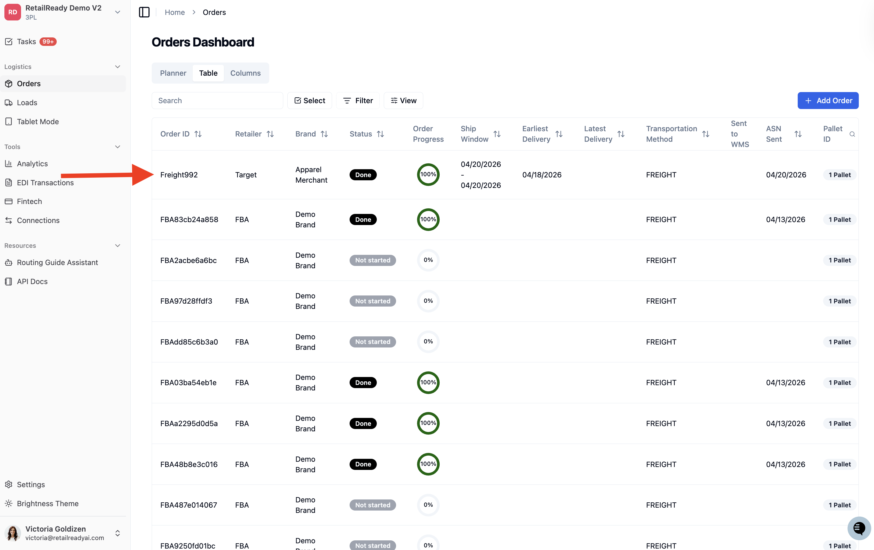Open EDI Transactions in sidebar
This screenshot has width=874, height=550.
(45, 182)
